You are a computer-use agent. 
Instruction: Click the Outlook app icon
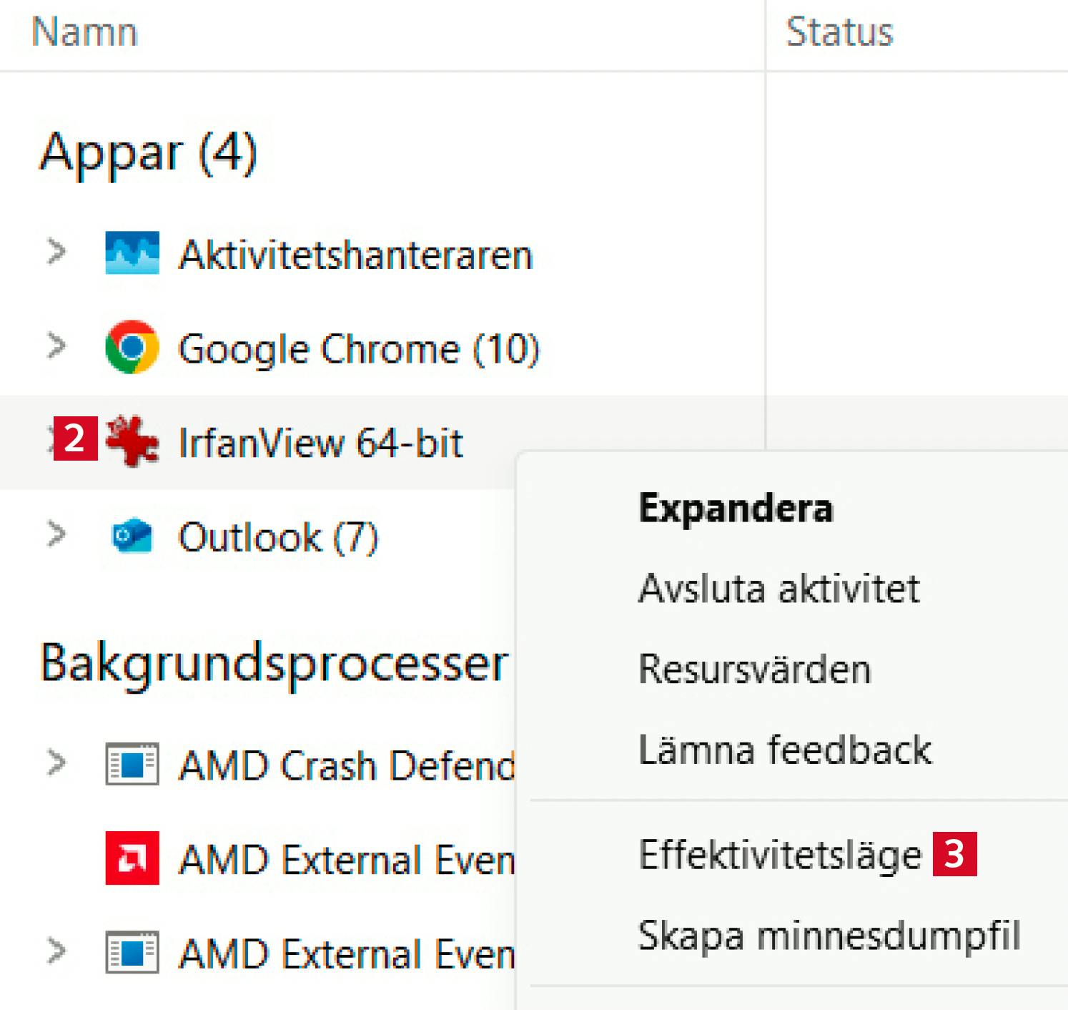(132, 536)
